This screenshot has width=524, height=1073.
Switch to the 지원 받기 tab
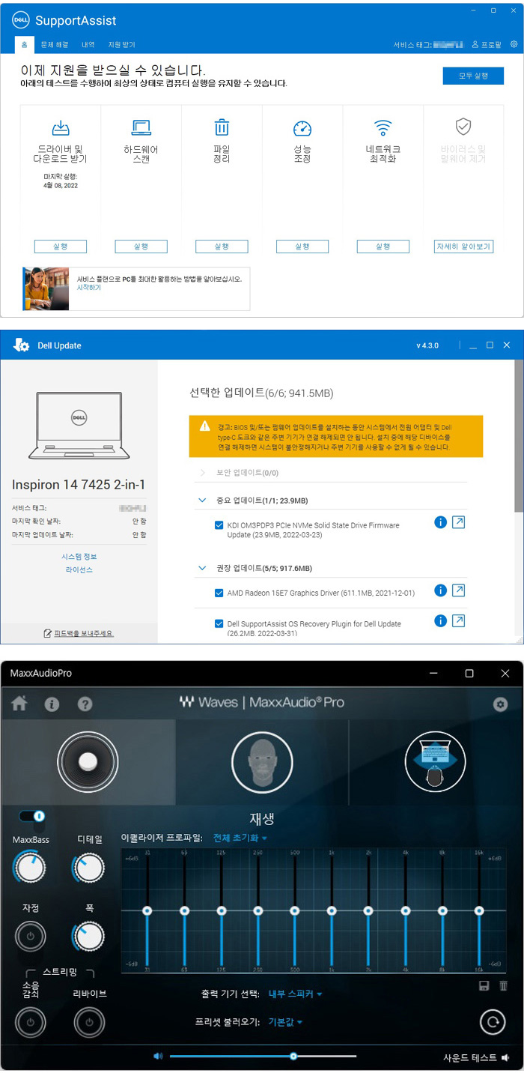tap(122, 44)
